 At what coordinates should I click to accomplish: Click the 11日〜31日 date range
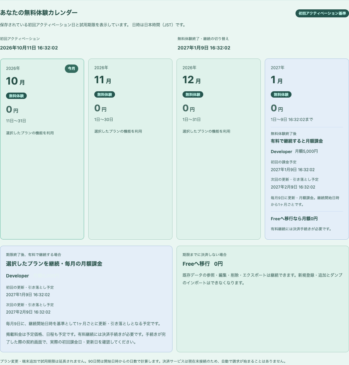[16, 121]
